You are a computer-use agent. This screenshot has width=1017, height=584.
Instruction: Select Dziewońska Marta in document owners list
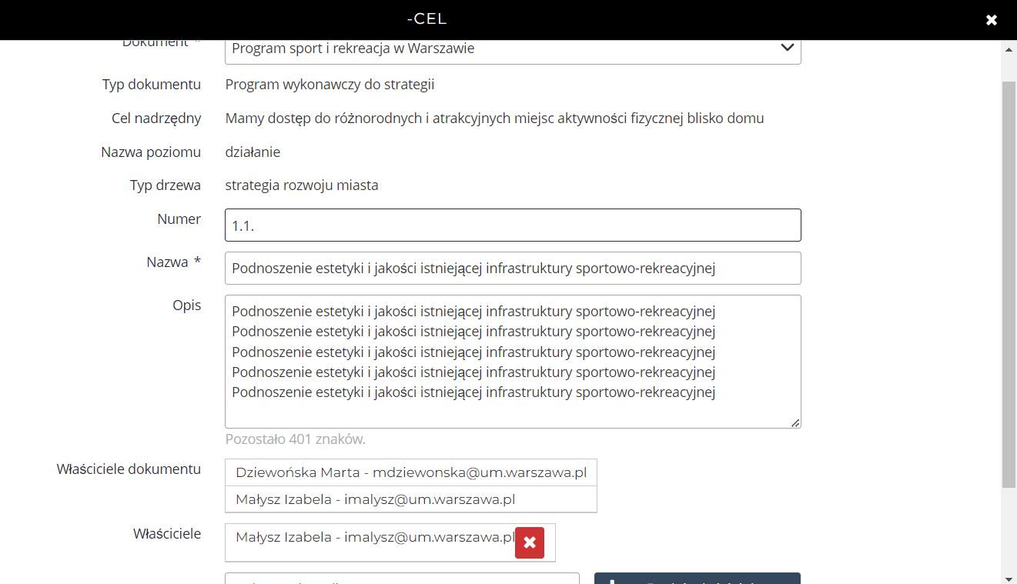[x=411, y=472]
